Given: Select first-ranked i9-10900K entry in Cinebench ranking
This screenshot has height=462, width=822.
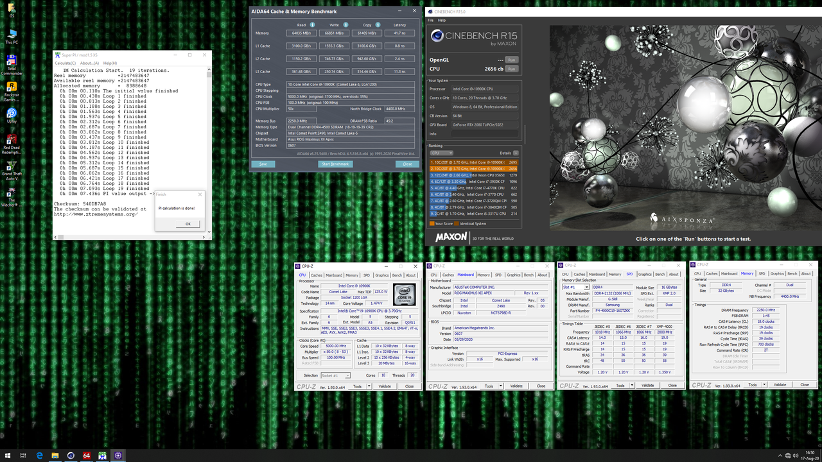Looking at the screenshot, I should [x=474, y=162].
